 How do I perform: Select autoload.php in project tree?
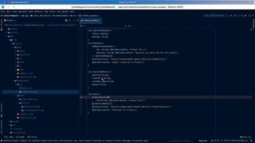(18, 133)
